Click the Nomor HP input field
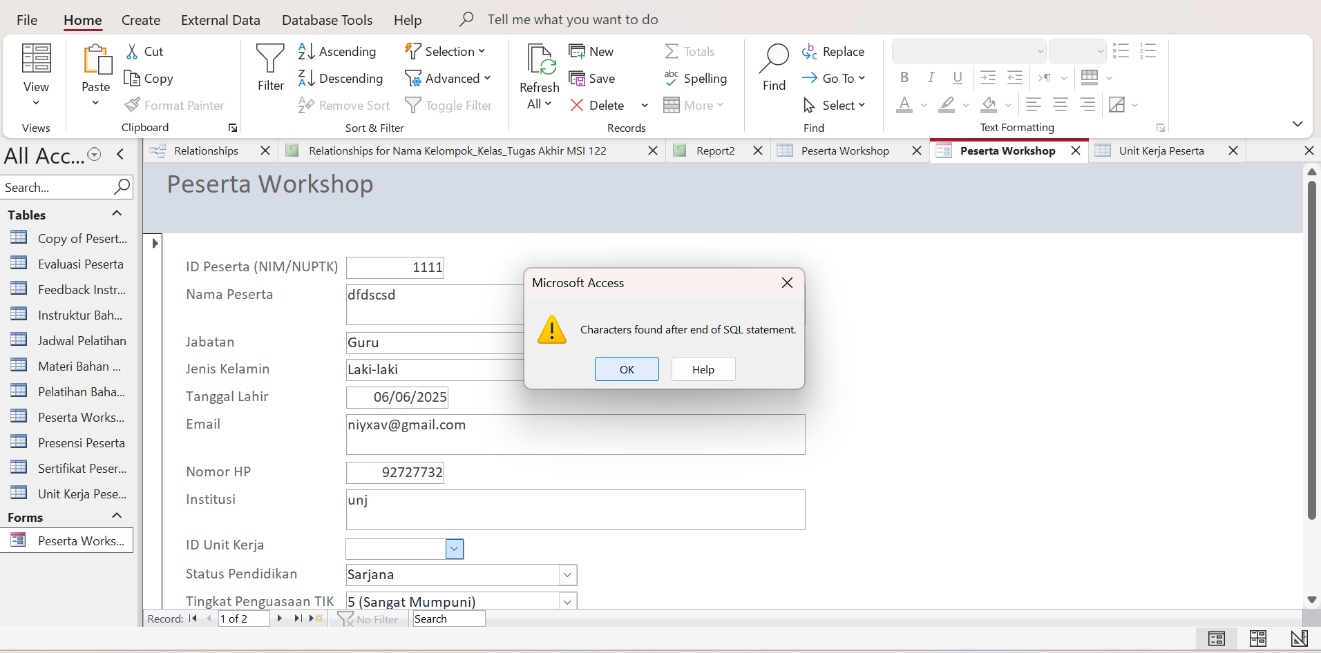This screenshot has height=653, width=1321. click(x=395, y=473)
